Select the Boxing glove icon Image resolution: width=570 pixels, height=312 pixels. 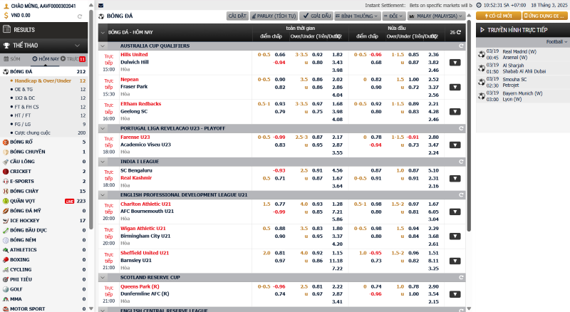[6, 260]
